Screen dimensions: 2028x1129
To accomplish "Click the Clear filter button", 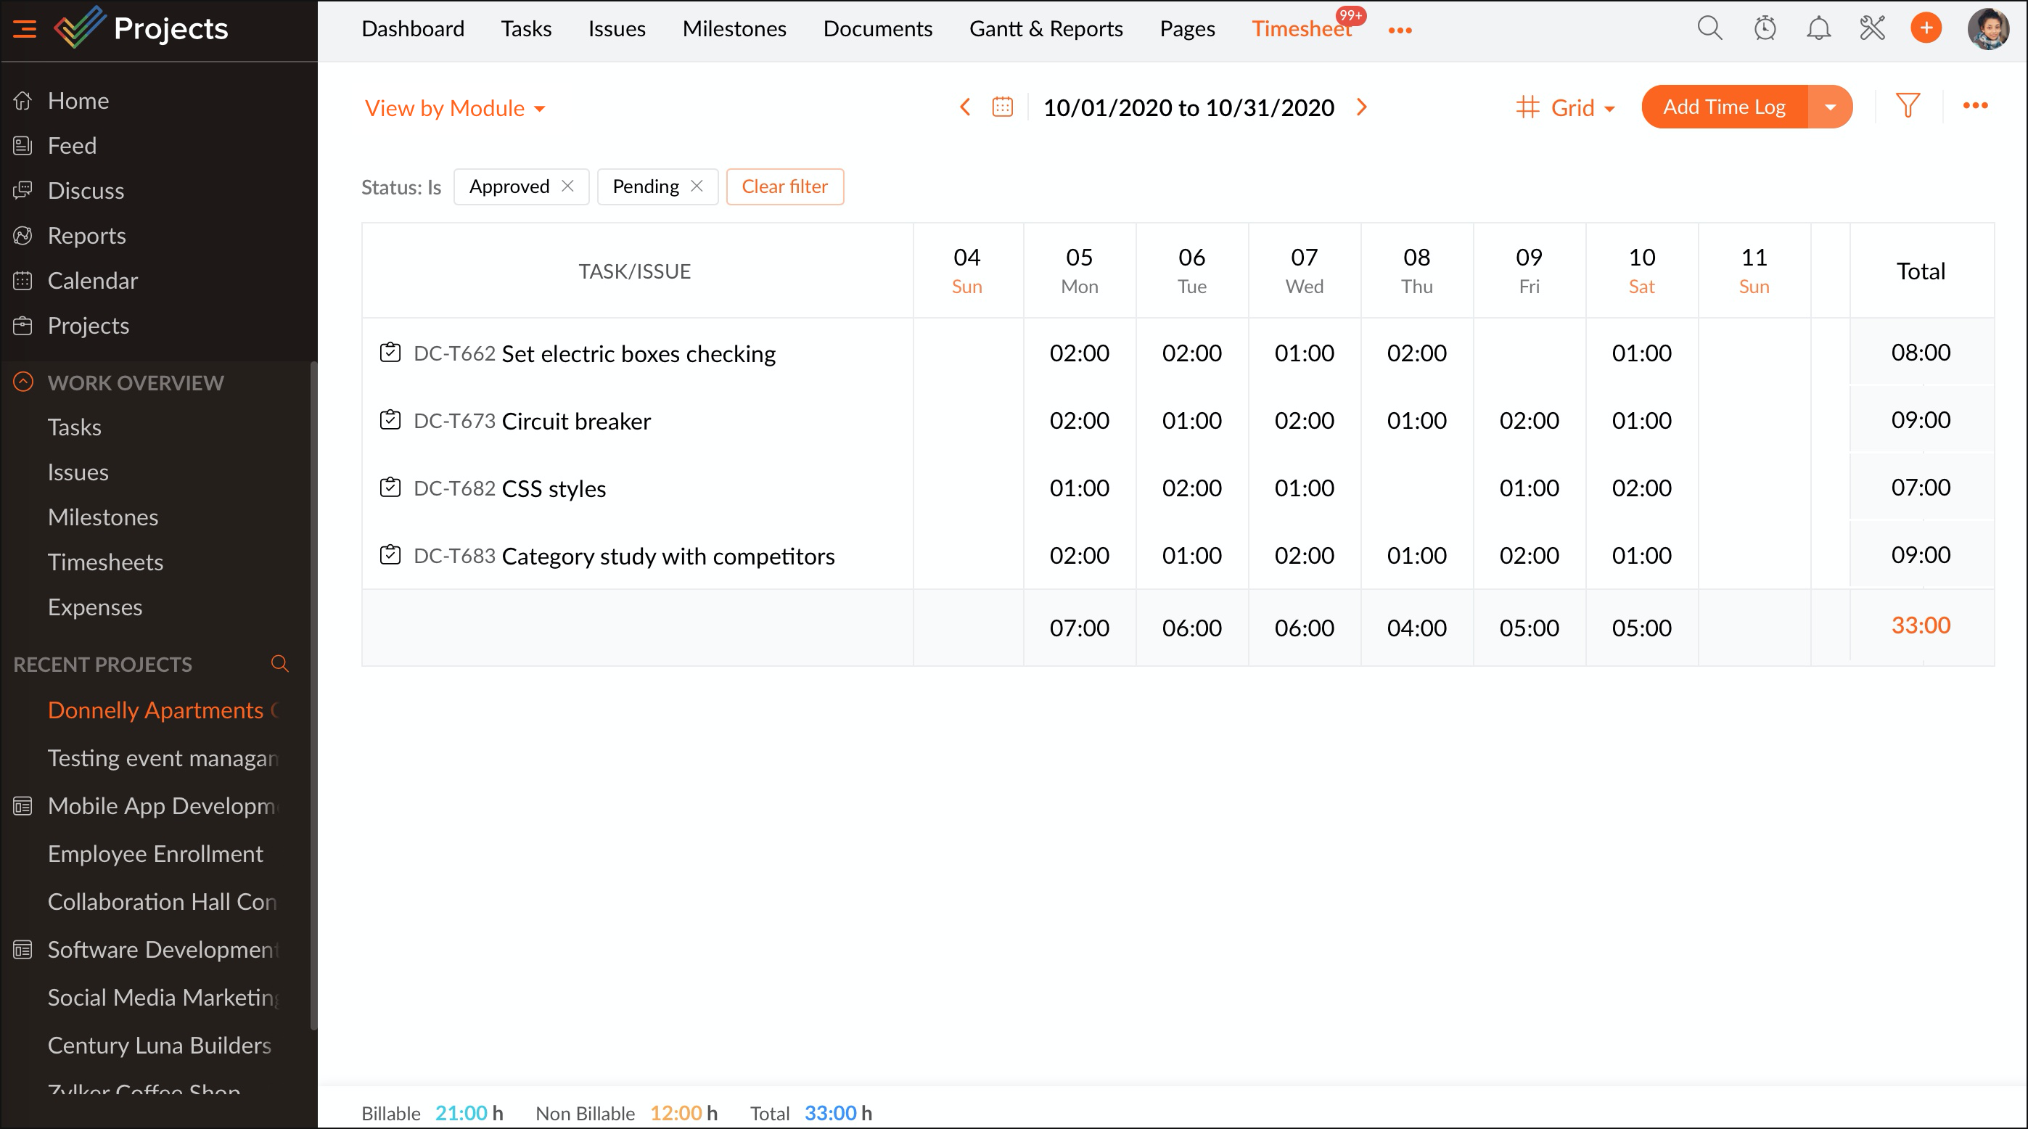I will (784, 186).
